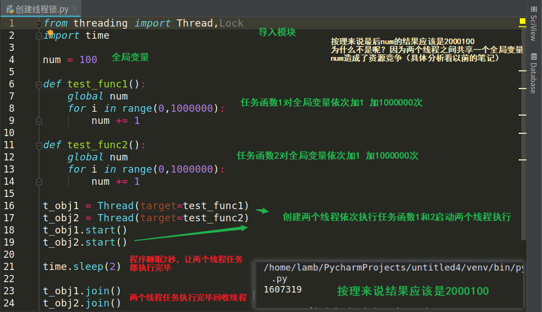The height and width of the screenshot is (312, 542).
Task: Click the vertical editor scrollbar
Action: (x=524, y=133)
